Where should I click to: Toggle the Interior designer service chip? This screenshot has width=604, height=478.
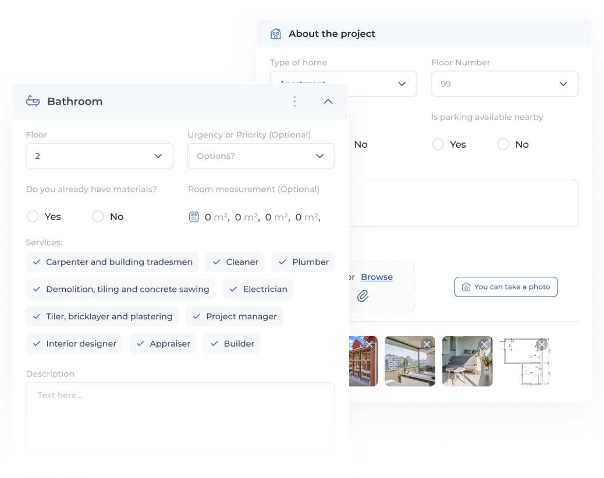(x=74, y=344)
